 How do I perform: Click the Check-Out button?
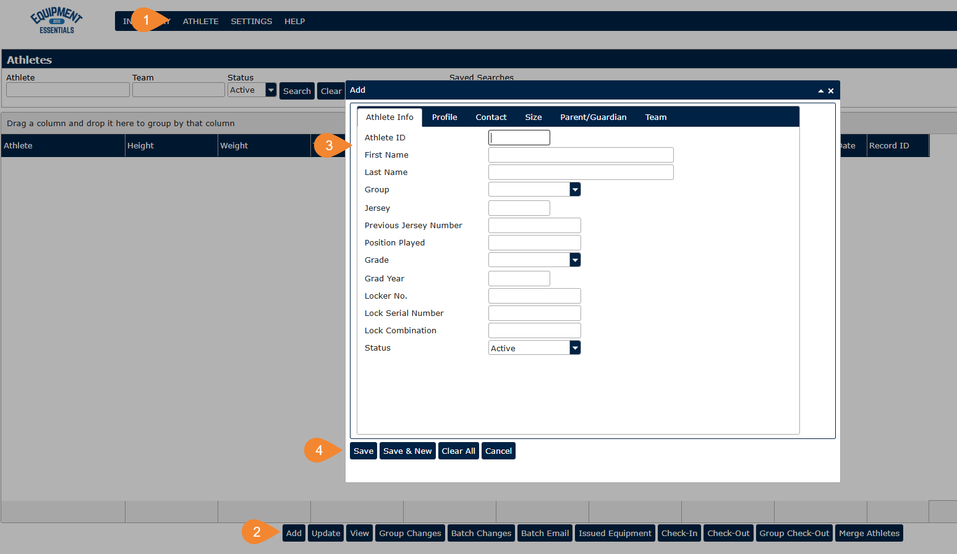[729, 533]
